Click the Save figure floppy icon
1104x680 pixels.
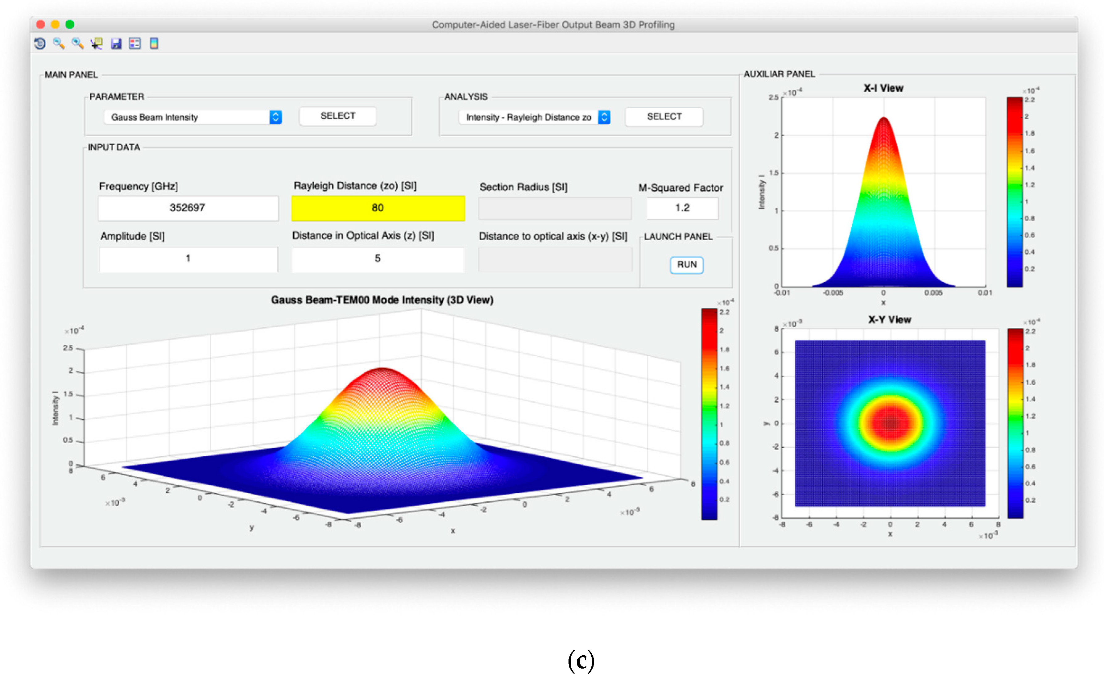click(116, 43)
